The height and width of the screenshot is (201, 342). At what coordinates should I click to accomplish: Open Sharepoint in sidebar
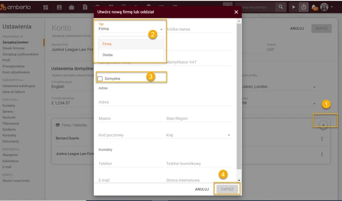10,155
